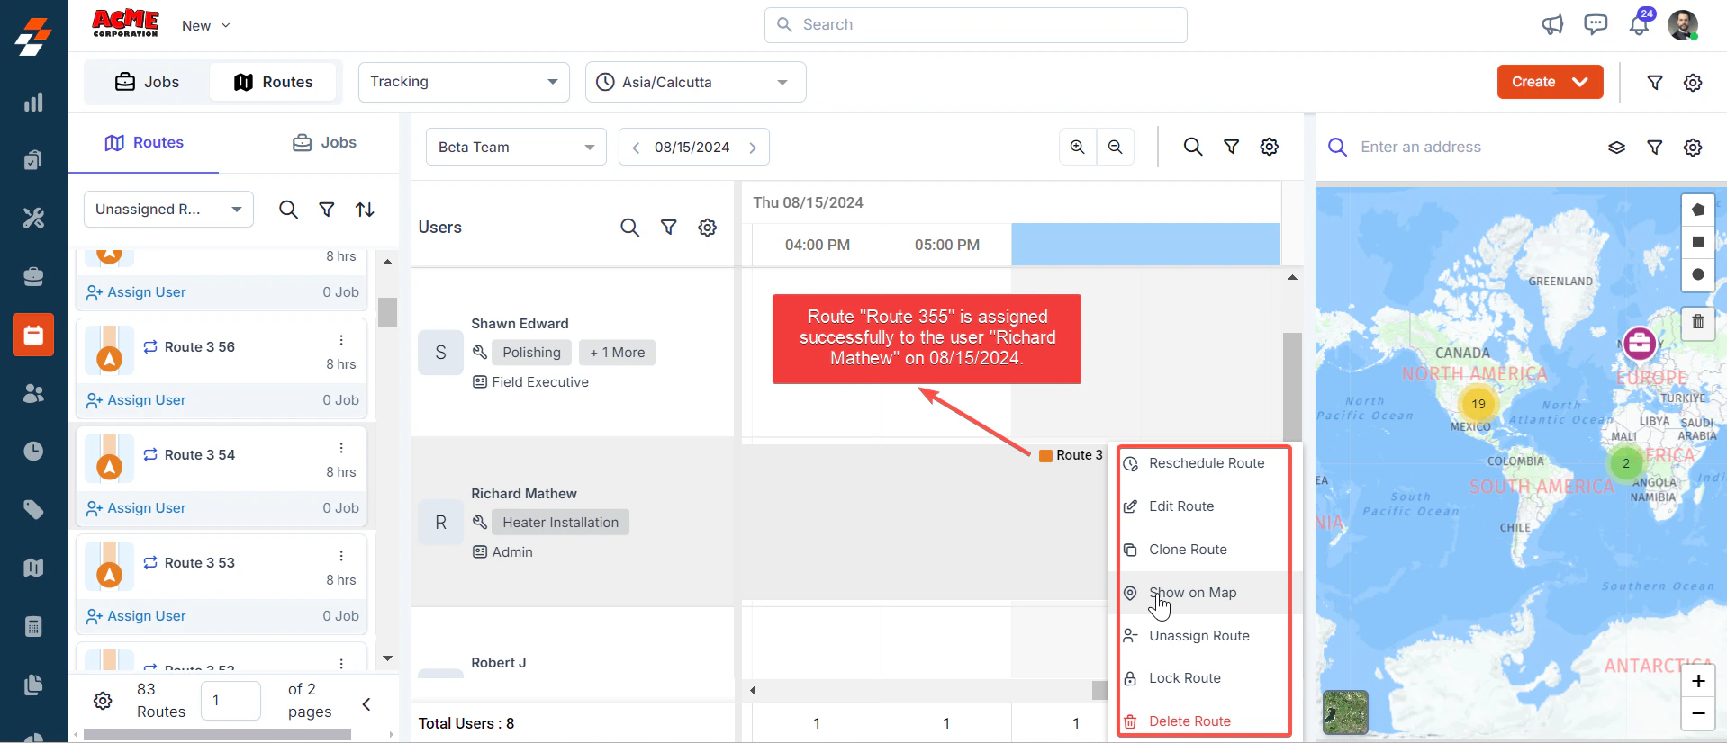
Task: Open the Tracking dropdown
Action: (x=464, y=82)
